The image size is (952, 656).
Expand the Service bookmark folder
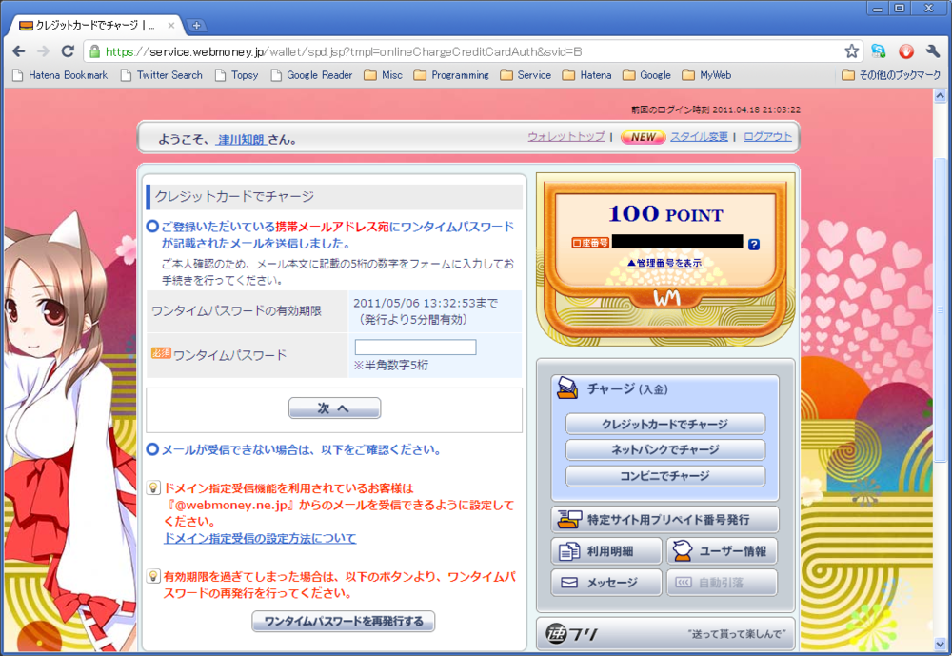point(526,75)
